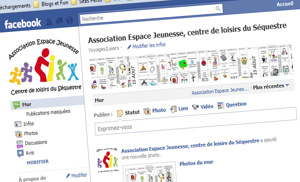This screenshot has height=182, width=300.
Task: Click the Photo publisher icon
Action: click(x=147, y=111)
